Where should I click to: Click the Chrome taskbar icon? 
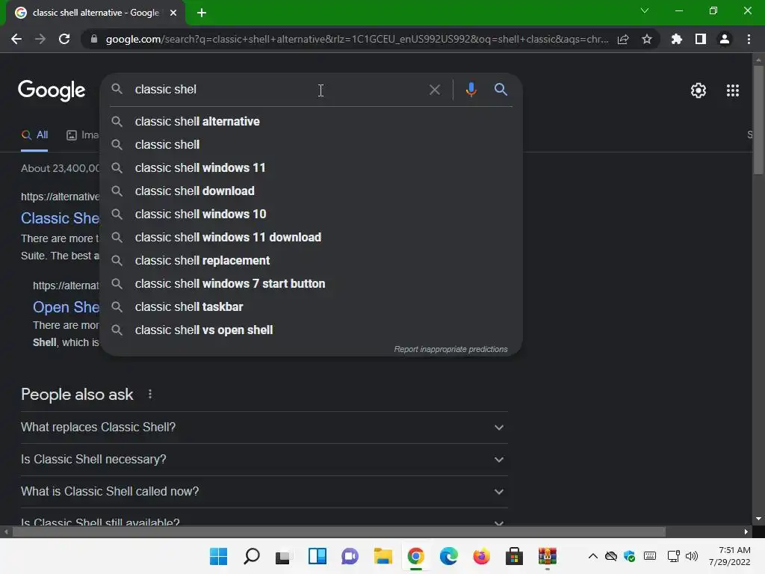[415, 556]
